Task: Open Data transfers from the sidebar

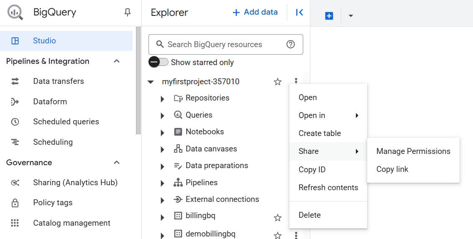Action: click(x=58, y=81)
